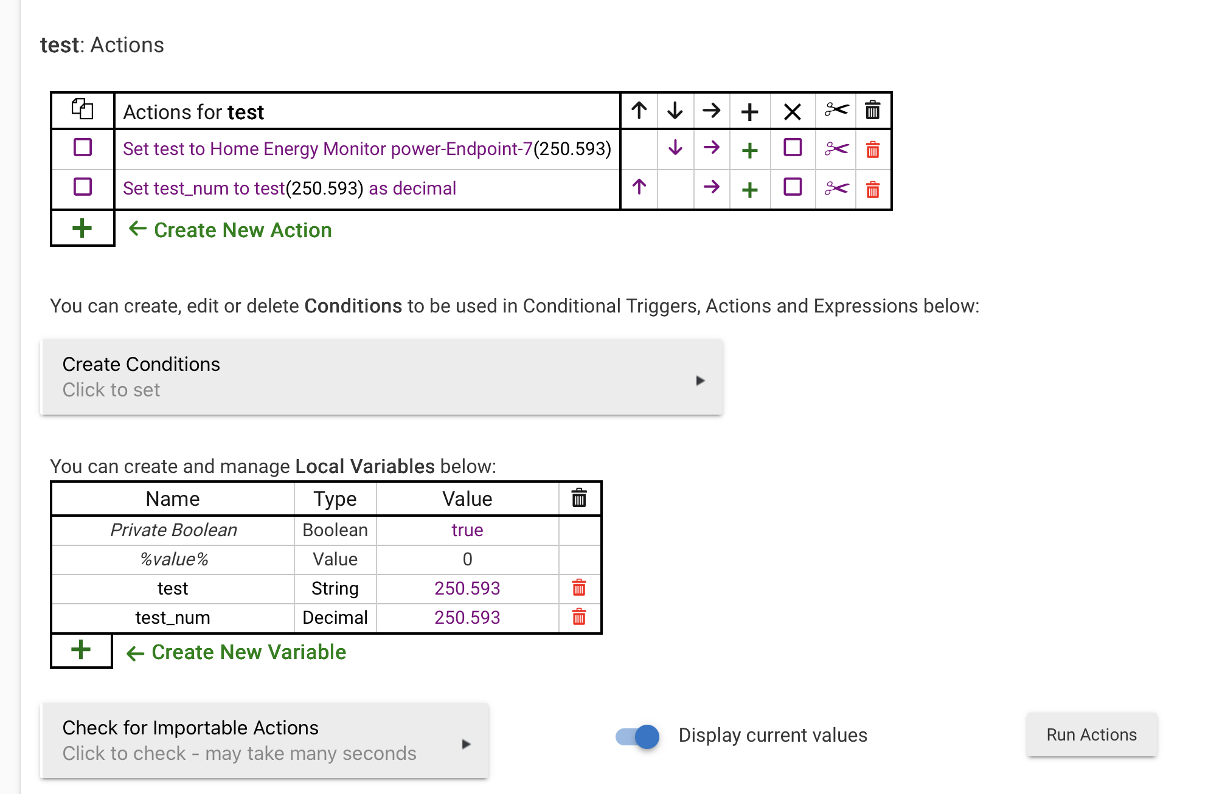This screenshot has height=794, width=1225.
Task: Expand Check for Importable Actions
Action: (x=265, y=740)
